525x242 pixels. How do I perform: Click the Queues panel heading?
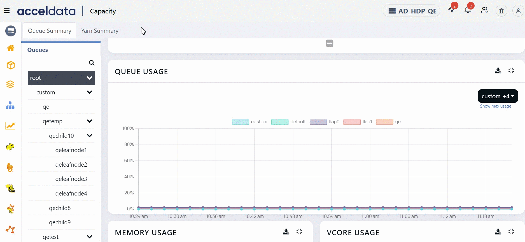(x=38, y=50)
